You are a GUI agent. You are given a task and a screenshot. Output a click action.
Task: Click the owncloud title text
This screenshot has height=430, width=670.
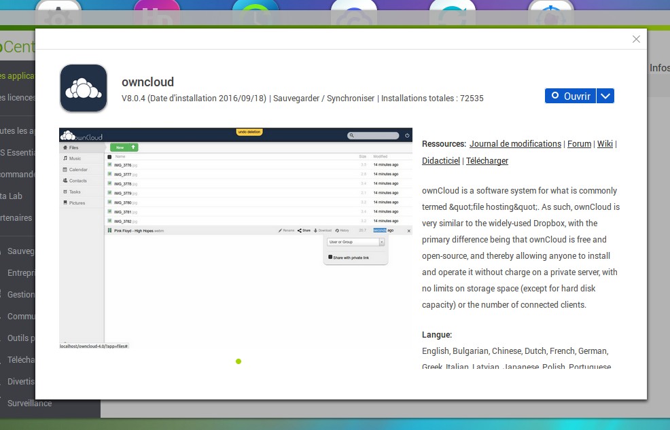point(148,82)
